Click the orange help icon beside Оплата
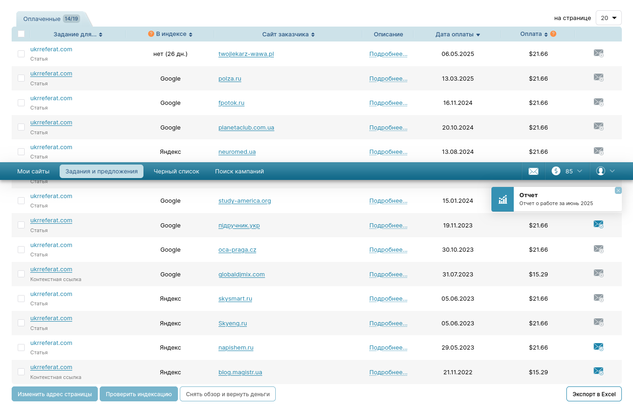The image size is (633, 413). 553,34
